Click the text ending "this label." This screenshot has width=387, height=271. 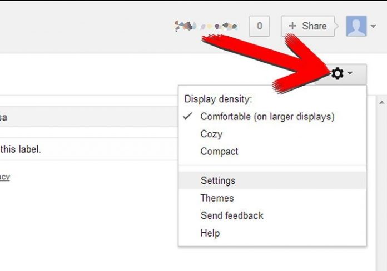pos(20,149)
